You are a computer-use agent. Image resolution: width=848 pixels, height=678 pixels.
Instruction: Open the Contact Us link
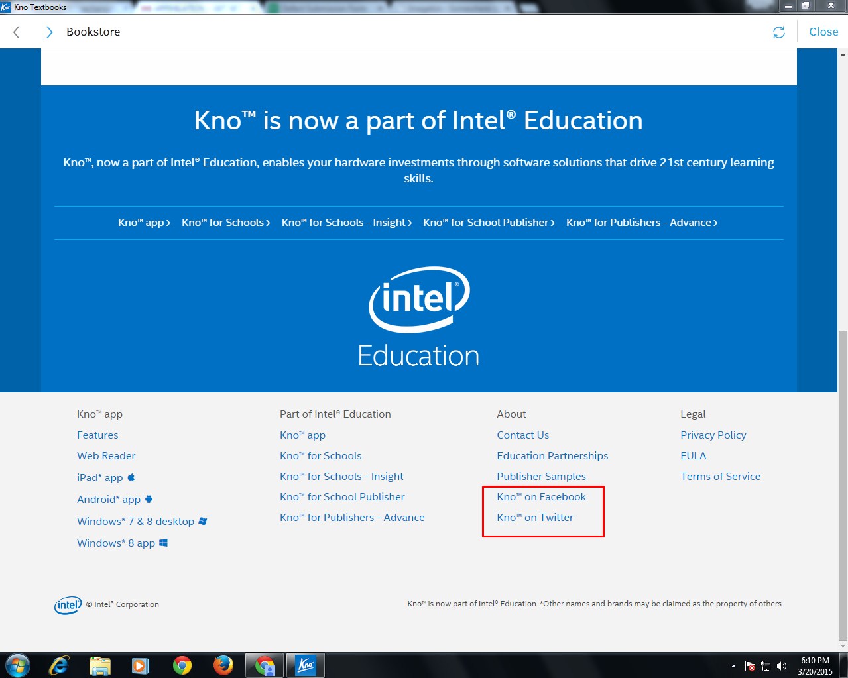pyautogui.click(x=523, y=435)
